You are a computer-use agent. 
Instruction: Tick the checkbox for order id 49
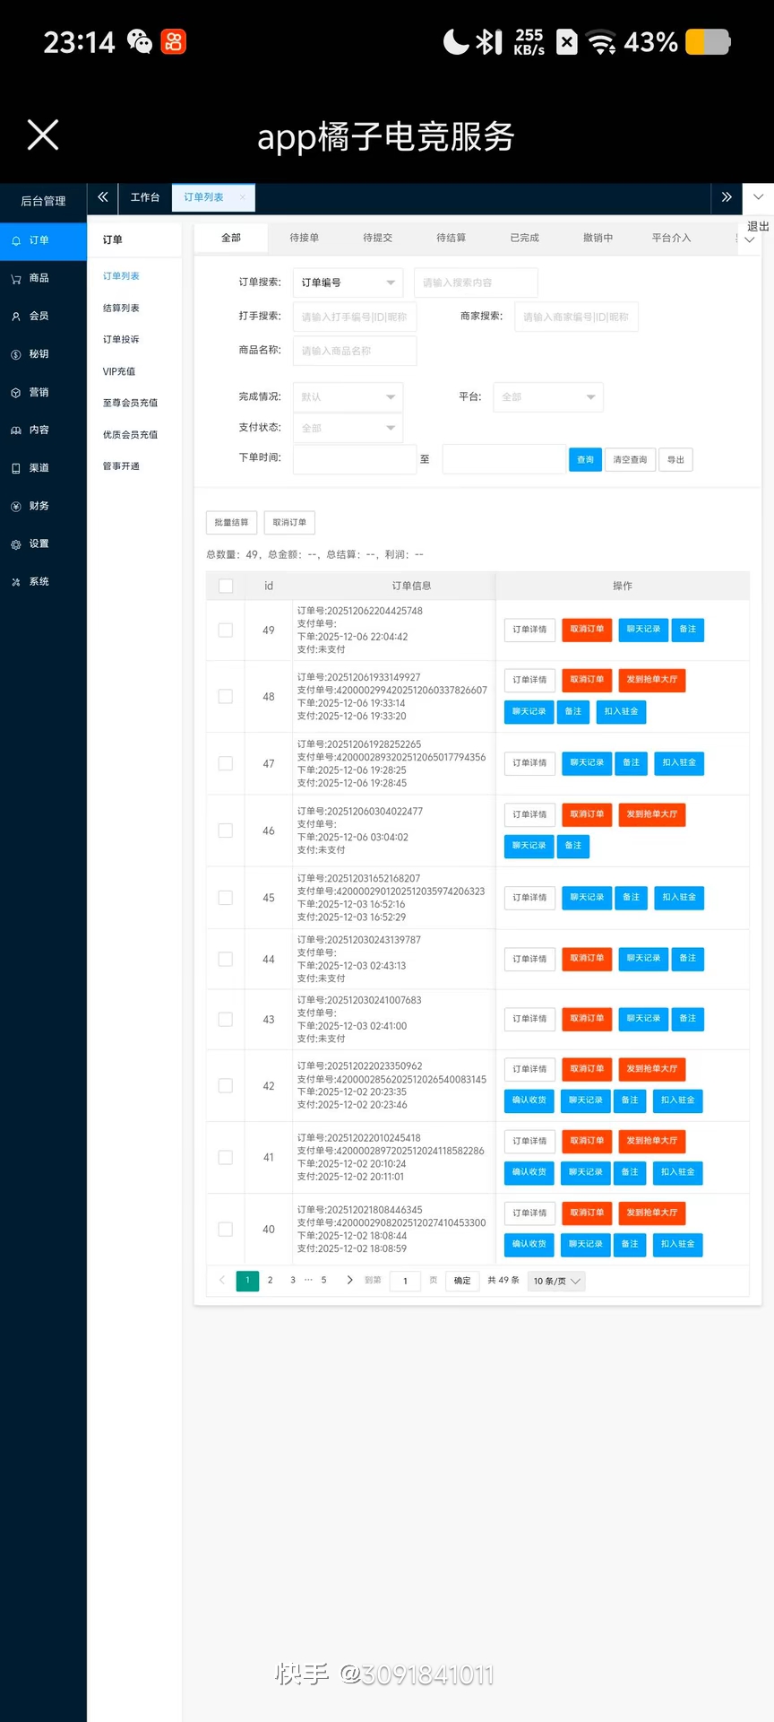coord(226,631)
